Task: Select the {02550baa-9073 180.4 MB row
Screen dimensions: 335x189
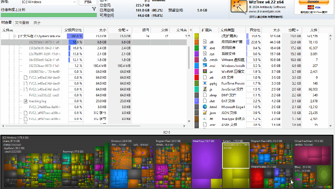Action: (94, 66)
